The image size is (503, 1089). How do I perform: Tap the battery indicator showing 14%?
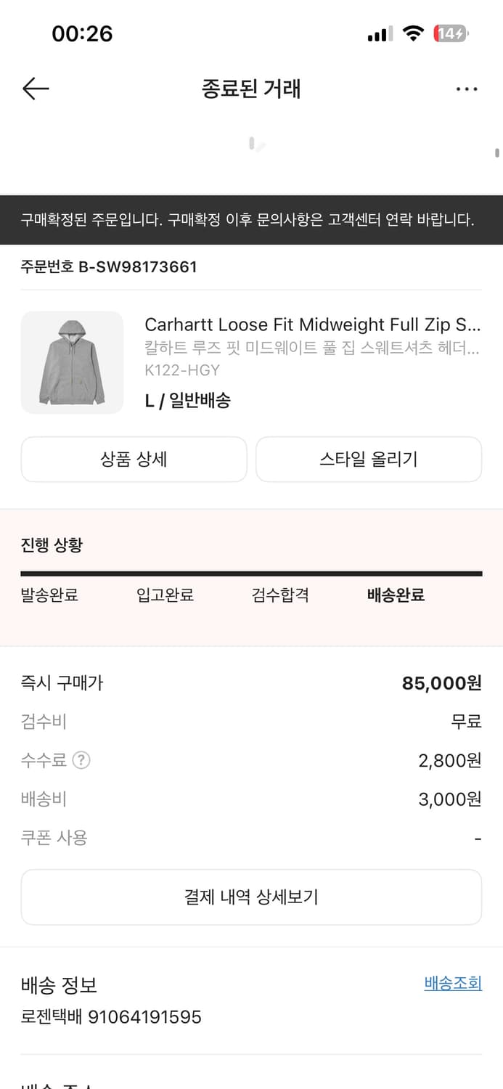pos(450,33)
